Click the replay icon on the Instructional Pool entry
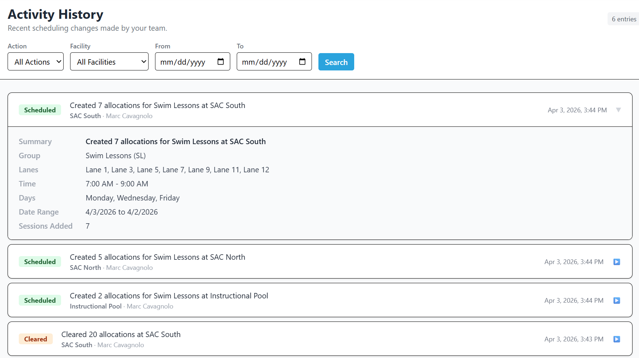The width and height of the screenshot is (639, 358). pos(617,300)
